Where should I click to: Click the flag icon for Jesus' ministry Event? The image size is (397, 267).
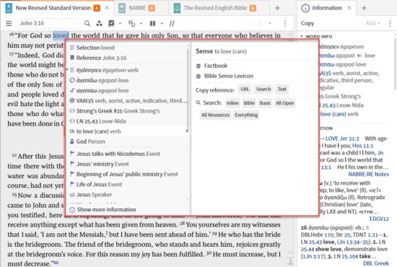(x=72, y=164)
